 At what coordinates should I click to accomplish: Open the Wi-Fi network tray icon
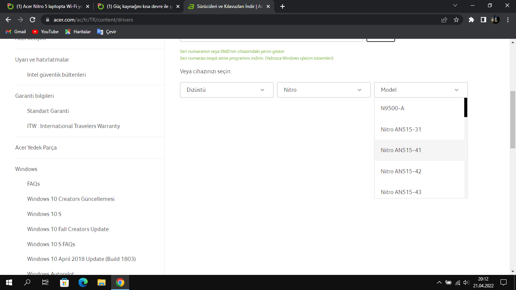coord(458,282)
